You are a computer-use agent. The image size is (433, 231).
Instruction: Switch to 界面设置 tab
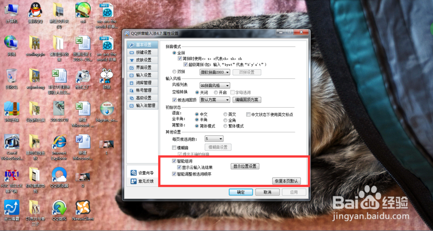tap(142, 67)
